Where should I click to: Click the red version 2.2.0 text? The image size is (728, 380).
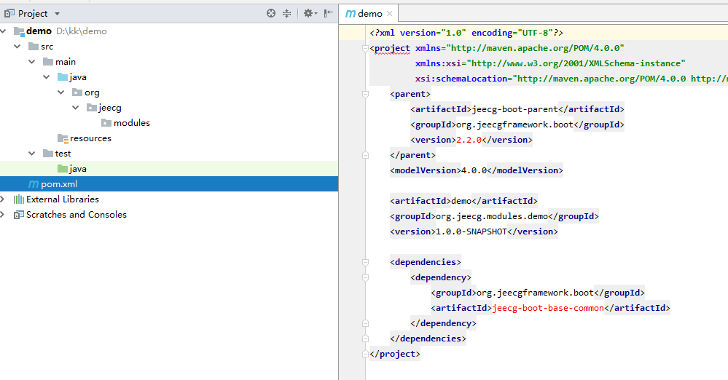coord(469,140)
